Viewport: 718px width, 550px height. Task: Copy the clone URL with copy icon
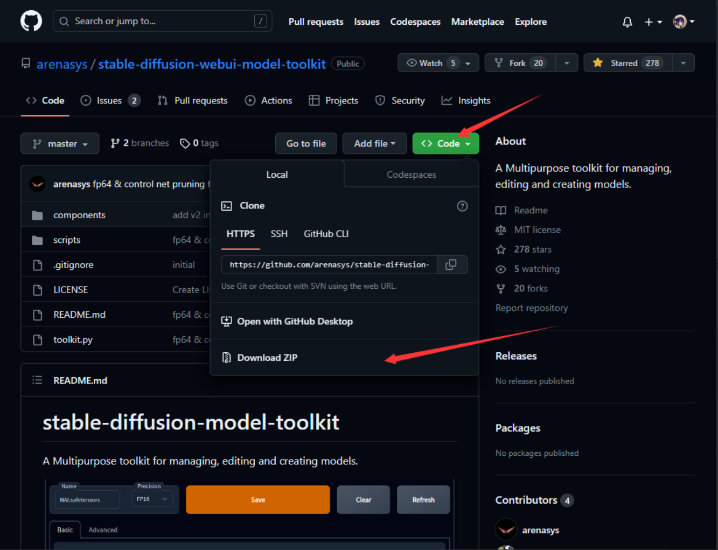tap(451, 265)
